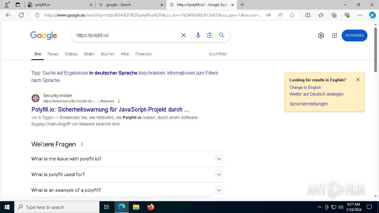Close the 'google - Search' browser tab

point(162,5)
